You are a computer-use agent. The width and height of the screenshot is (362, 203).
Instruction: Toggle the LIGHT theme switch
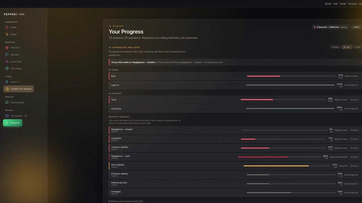coord(356,27)
